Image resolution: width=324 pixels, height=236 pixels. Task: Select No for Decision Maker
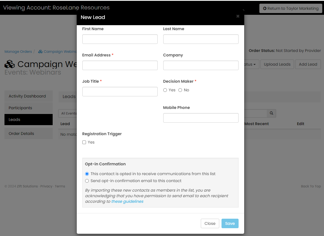point(180,90)
